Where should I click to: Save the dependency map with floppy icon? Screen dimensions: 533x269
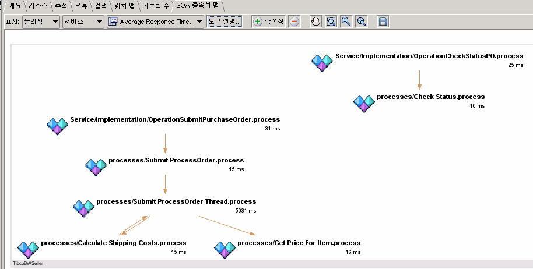[x=383, y=22]
